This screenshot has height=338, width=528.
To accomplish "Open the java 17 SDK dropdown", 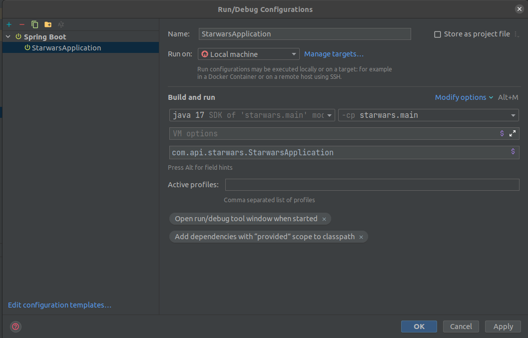I will (252, 115).
